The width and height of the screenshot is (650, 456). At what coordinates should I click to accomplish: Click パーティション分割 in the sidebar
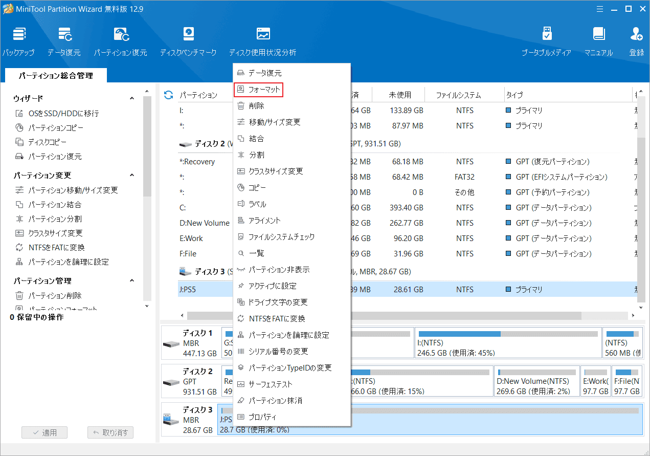[48, 219]
